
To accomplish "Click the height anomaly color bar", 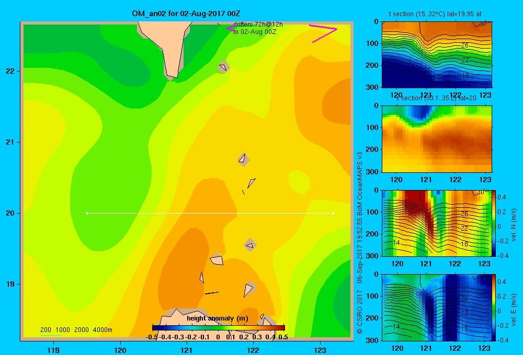I will point(219,328).
